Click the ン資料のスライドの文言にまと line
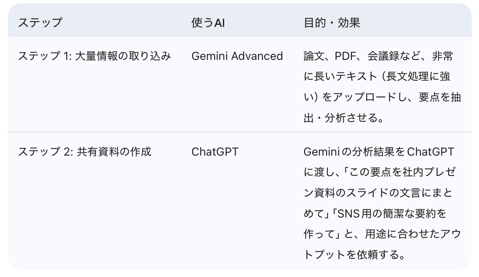This screenshot has height=277, width=479. pos(378,193)
